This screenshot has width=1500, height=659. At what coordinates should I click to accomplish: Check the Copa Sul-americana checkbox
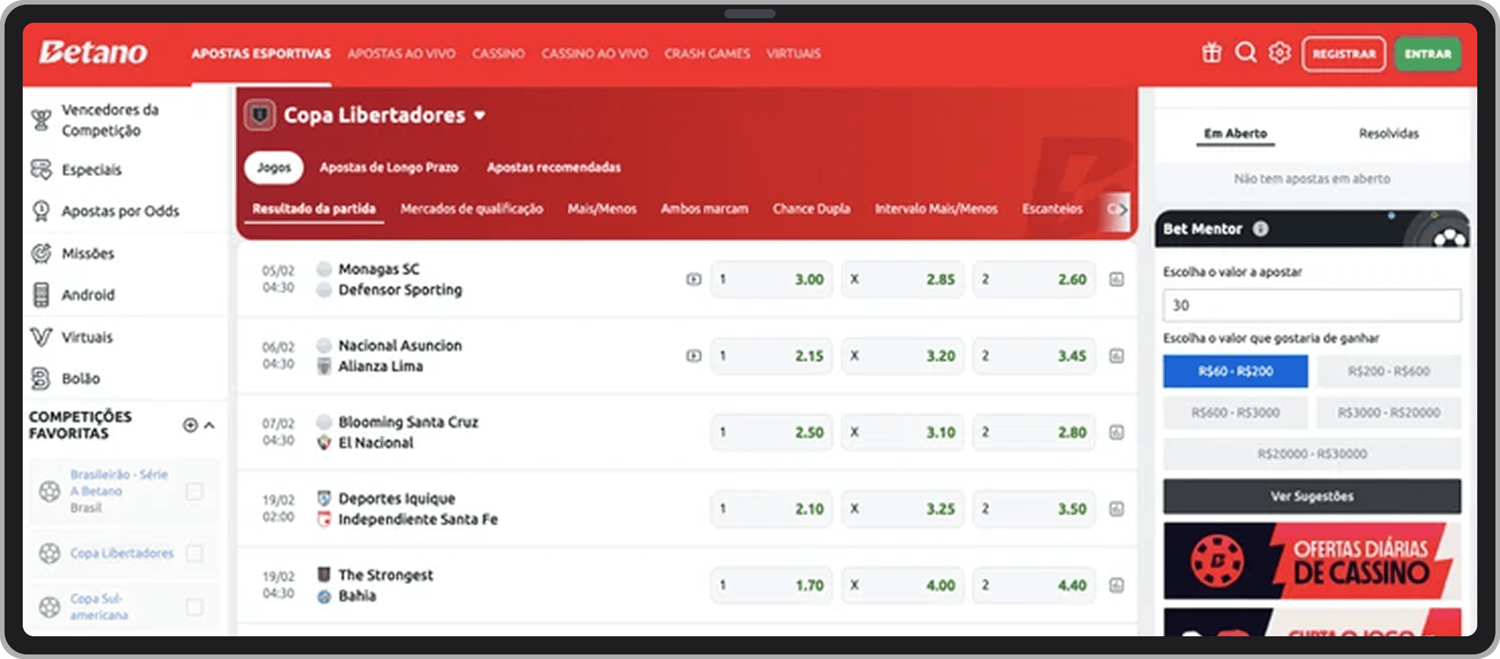(194, 607)
